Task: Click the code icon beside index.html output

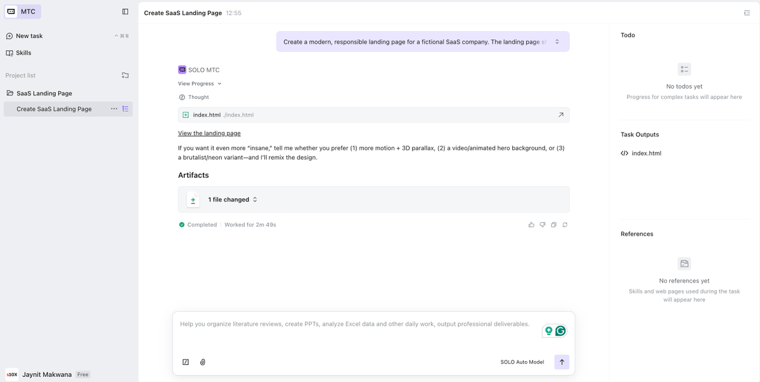Action: [x=624, y=153]
